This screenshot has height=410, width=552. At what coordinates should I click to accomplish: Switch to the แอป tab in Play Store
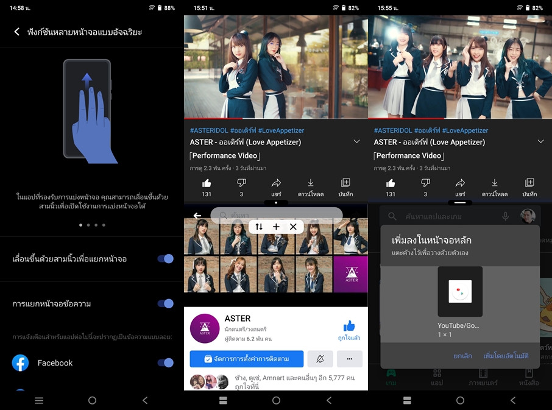click(x=437, y=376)
